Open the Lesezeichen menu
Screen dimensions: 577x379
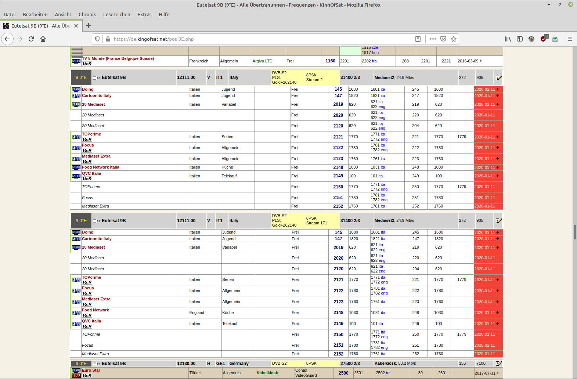click(x=116, y=15)
